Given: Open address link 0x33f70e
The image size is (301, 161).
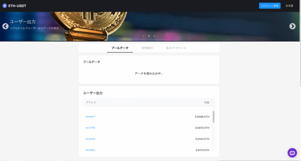Looking at the screenshot, I should (91, 128).
